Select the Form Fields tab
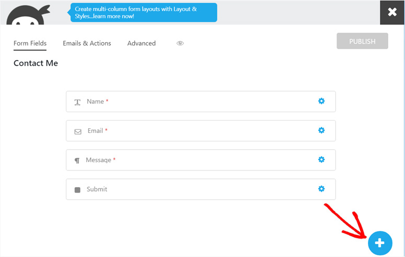The image size is (405, 257). coord(30,43)
